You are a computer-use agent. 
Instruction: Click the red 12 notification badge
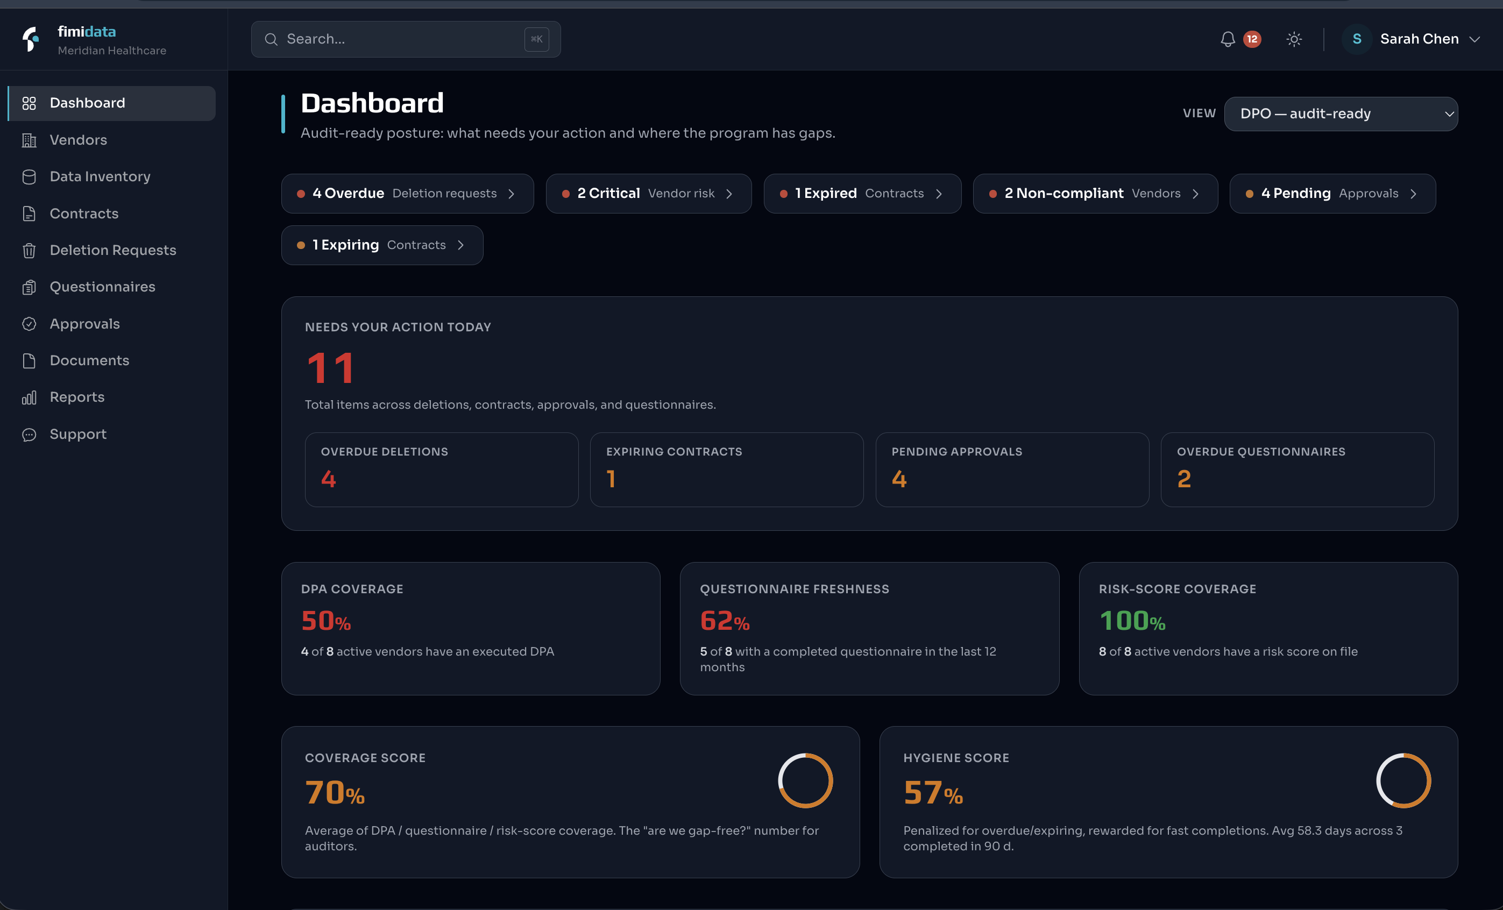click(1252, 39)
